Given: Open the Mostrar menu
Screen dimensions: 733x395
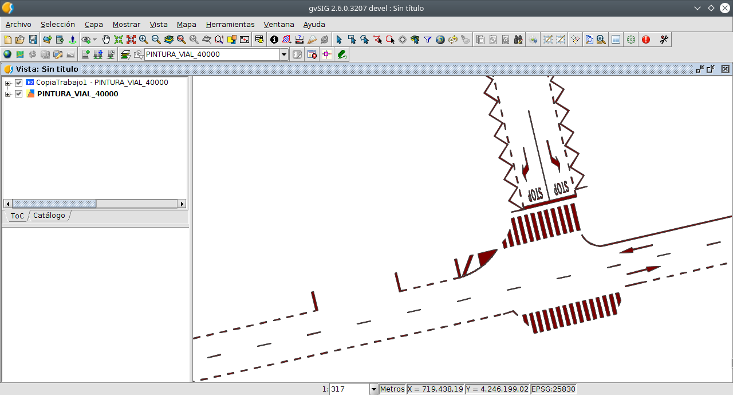Looking at the screenshot, I should [x=127, y=25].
